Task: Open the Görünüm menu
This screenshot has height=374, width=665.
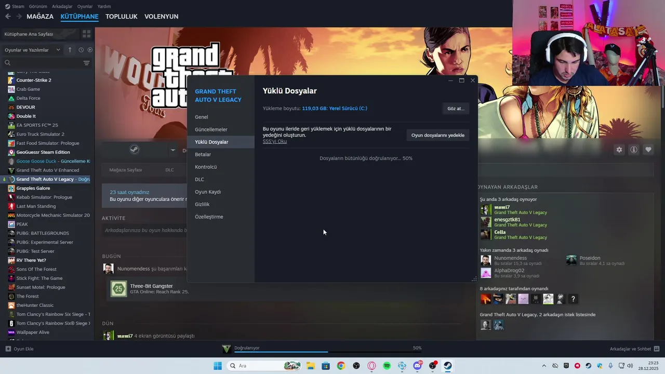Action: click(x=38, y=6)
